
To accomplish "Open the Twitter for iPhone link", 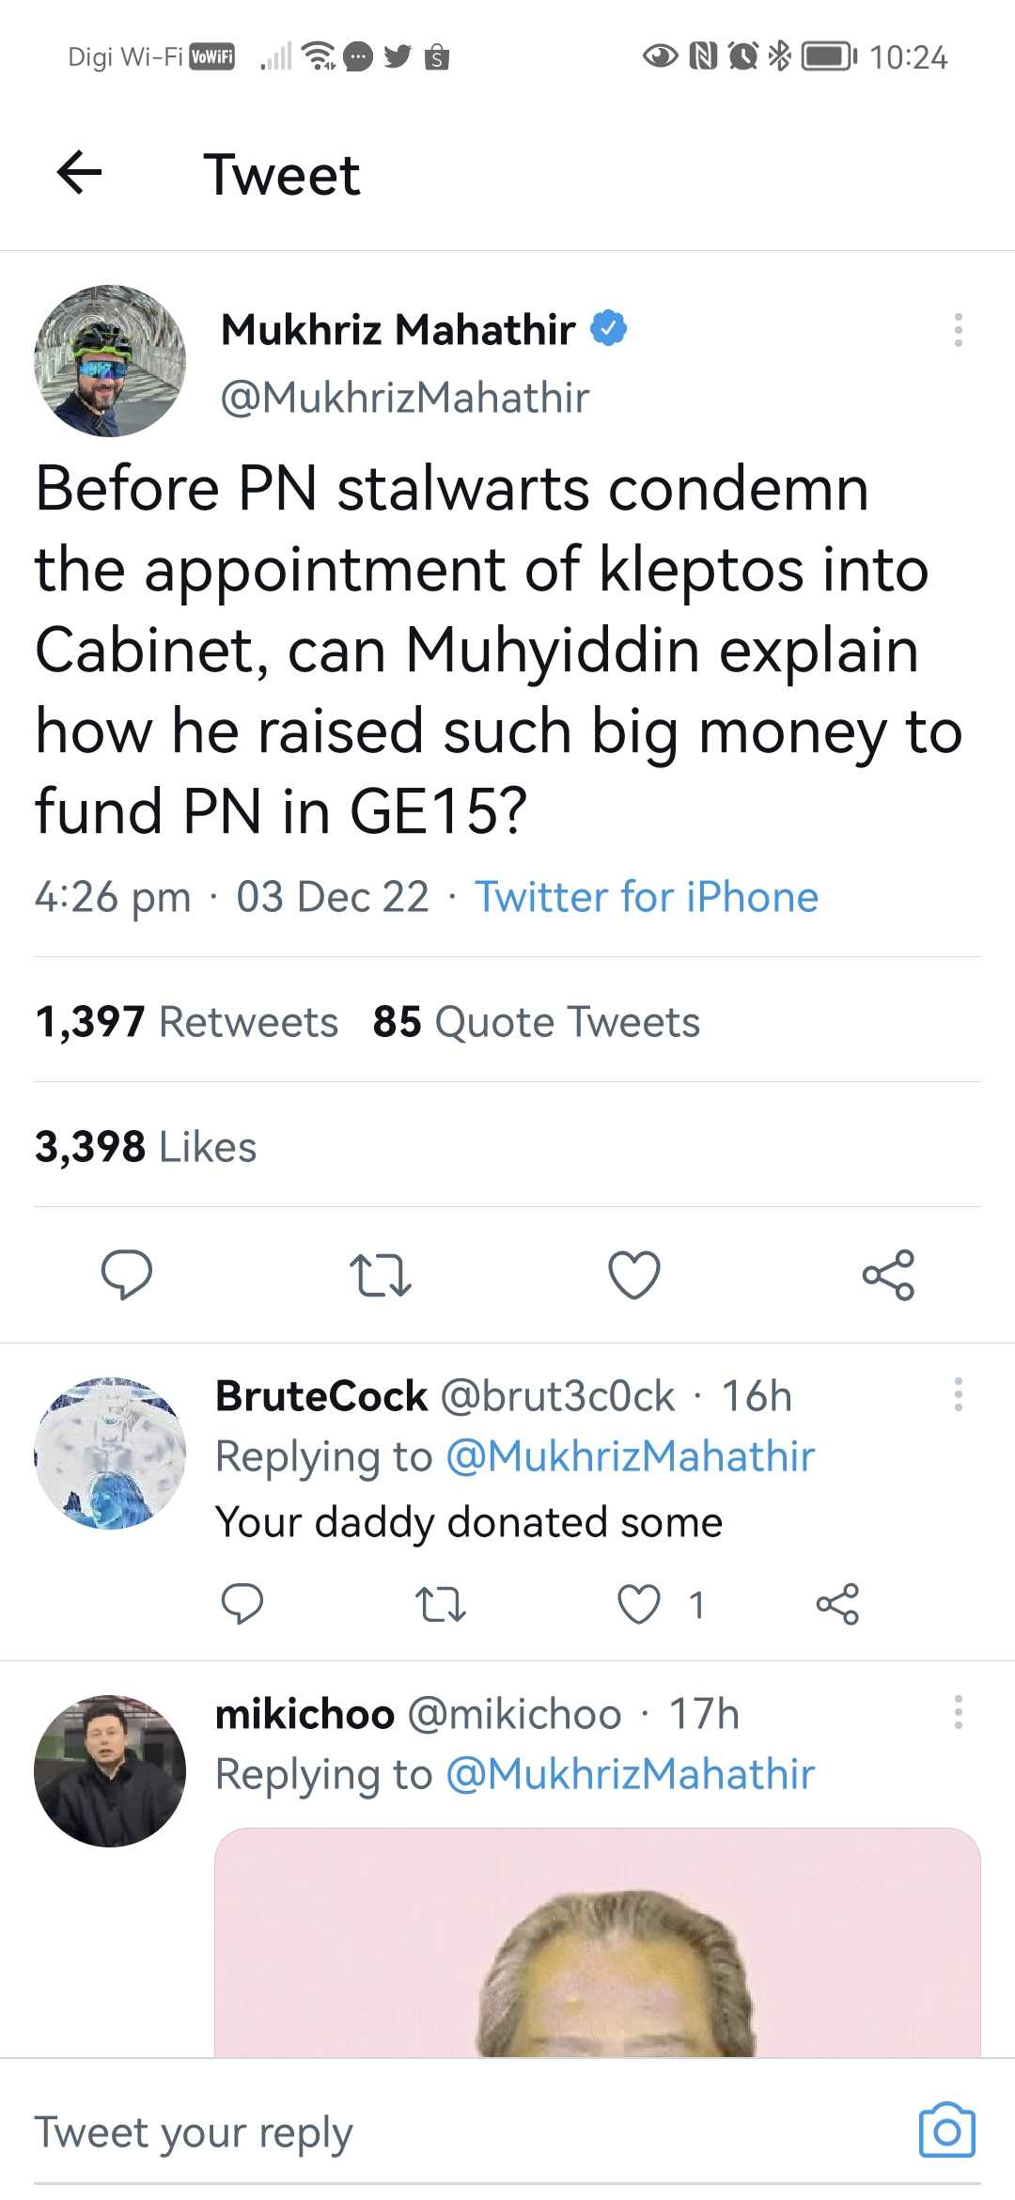I will (647, 897).
